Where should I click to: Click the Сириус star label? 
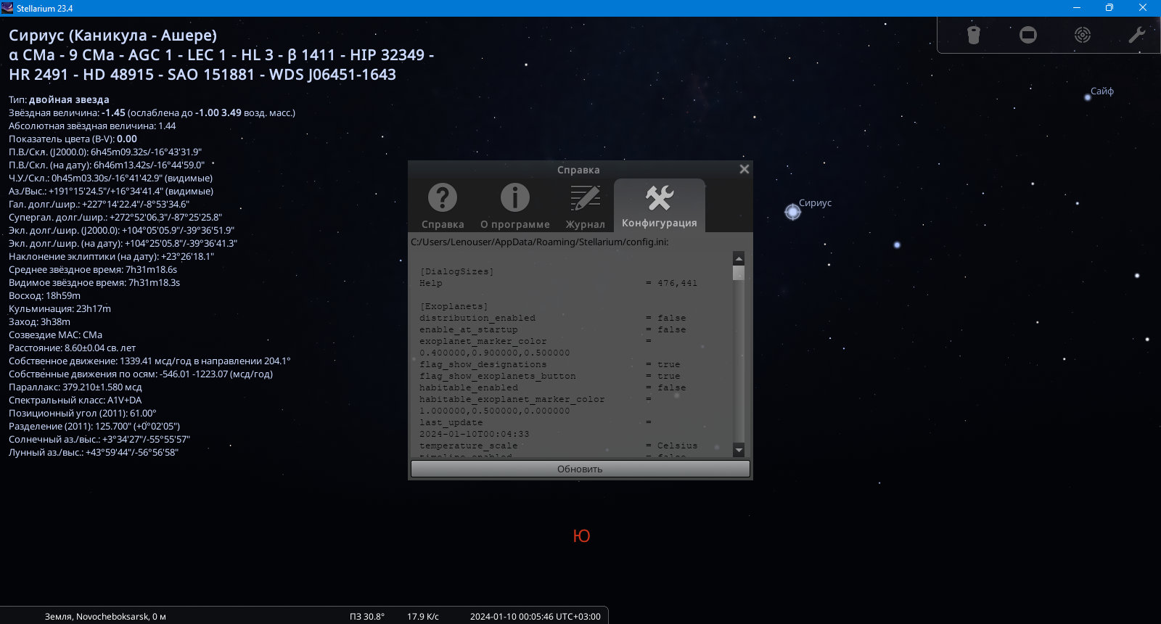(x=815, y=203)
